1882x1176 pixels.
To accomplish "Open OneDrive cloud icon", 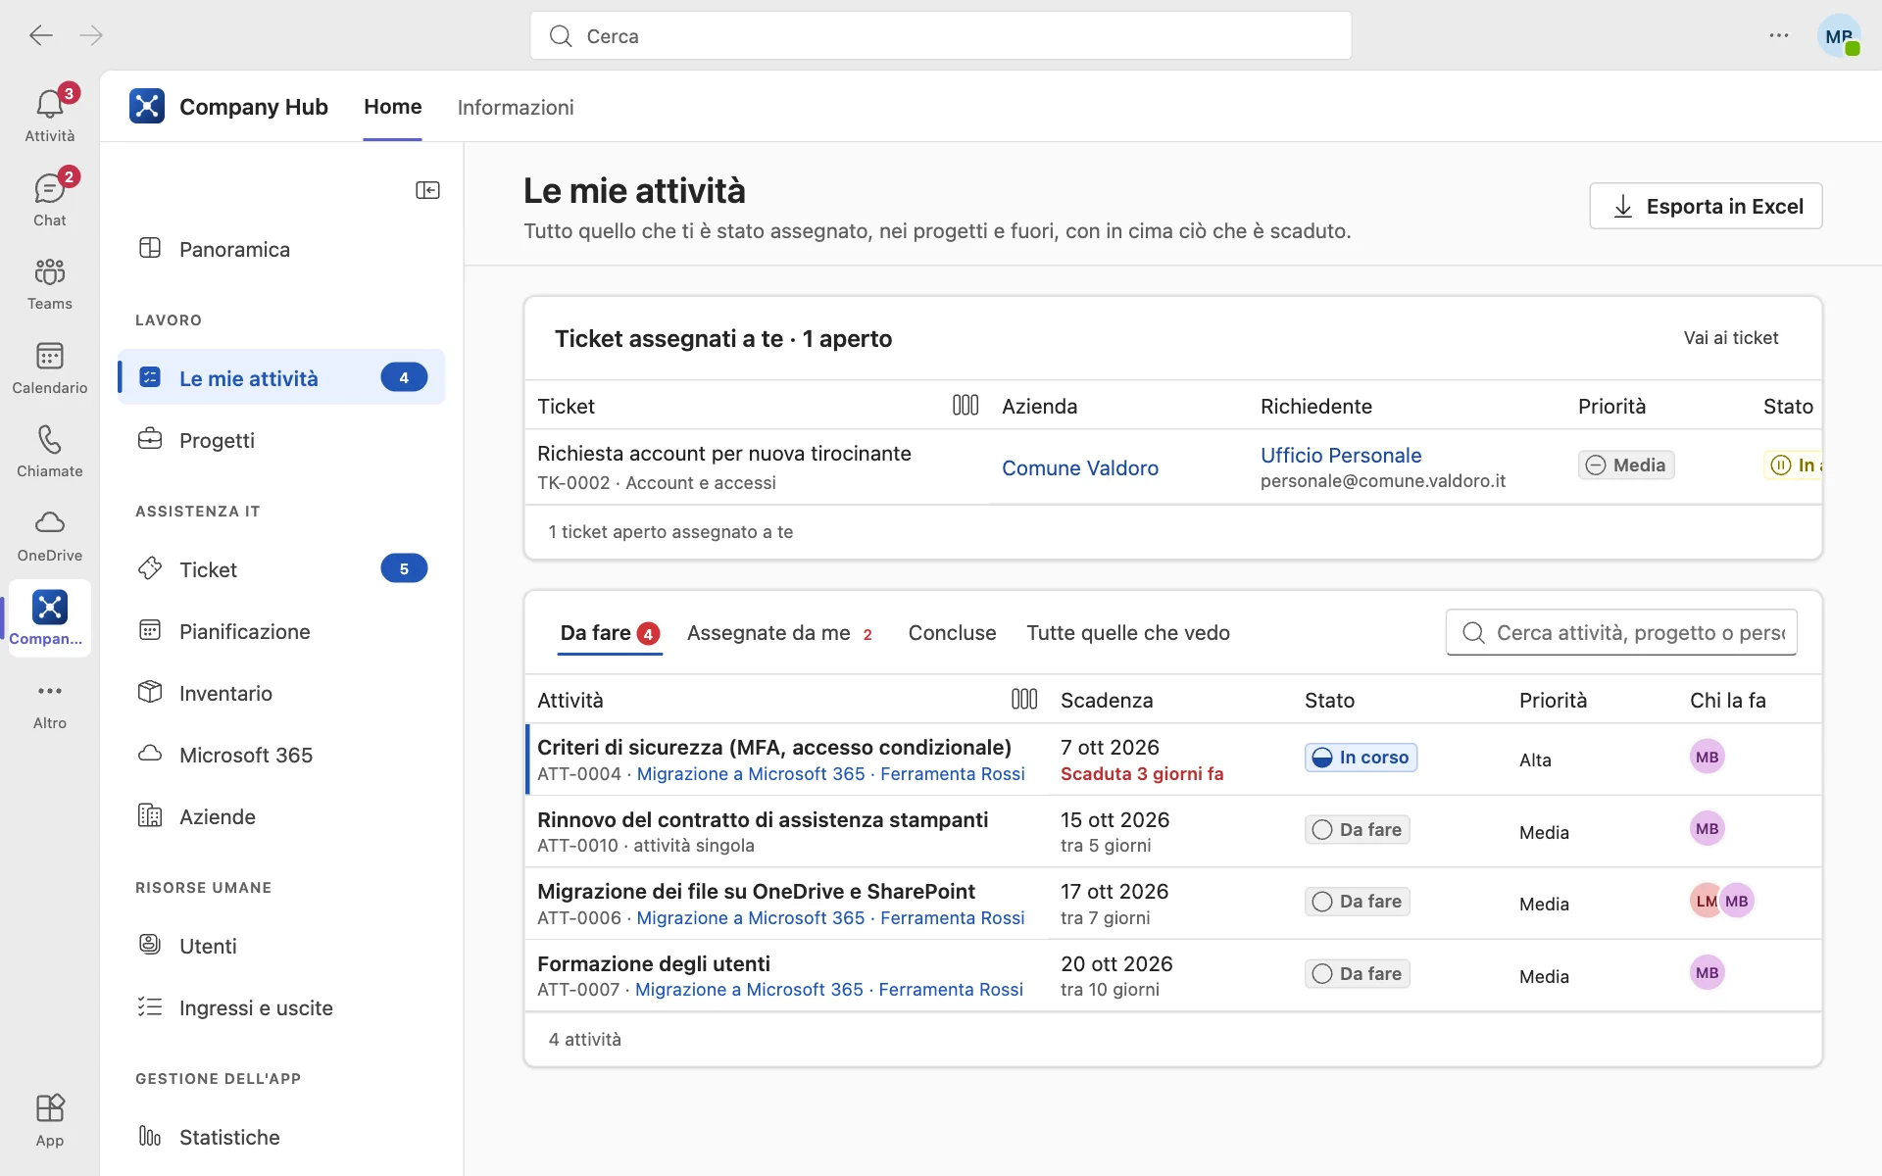I will [x=49, y=535].
